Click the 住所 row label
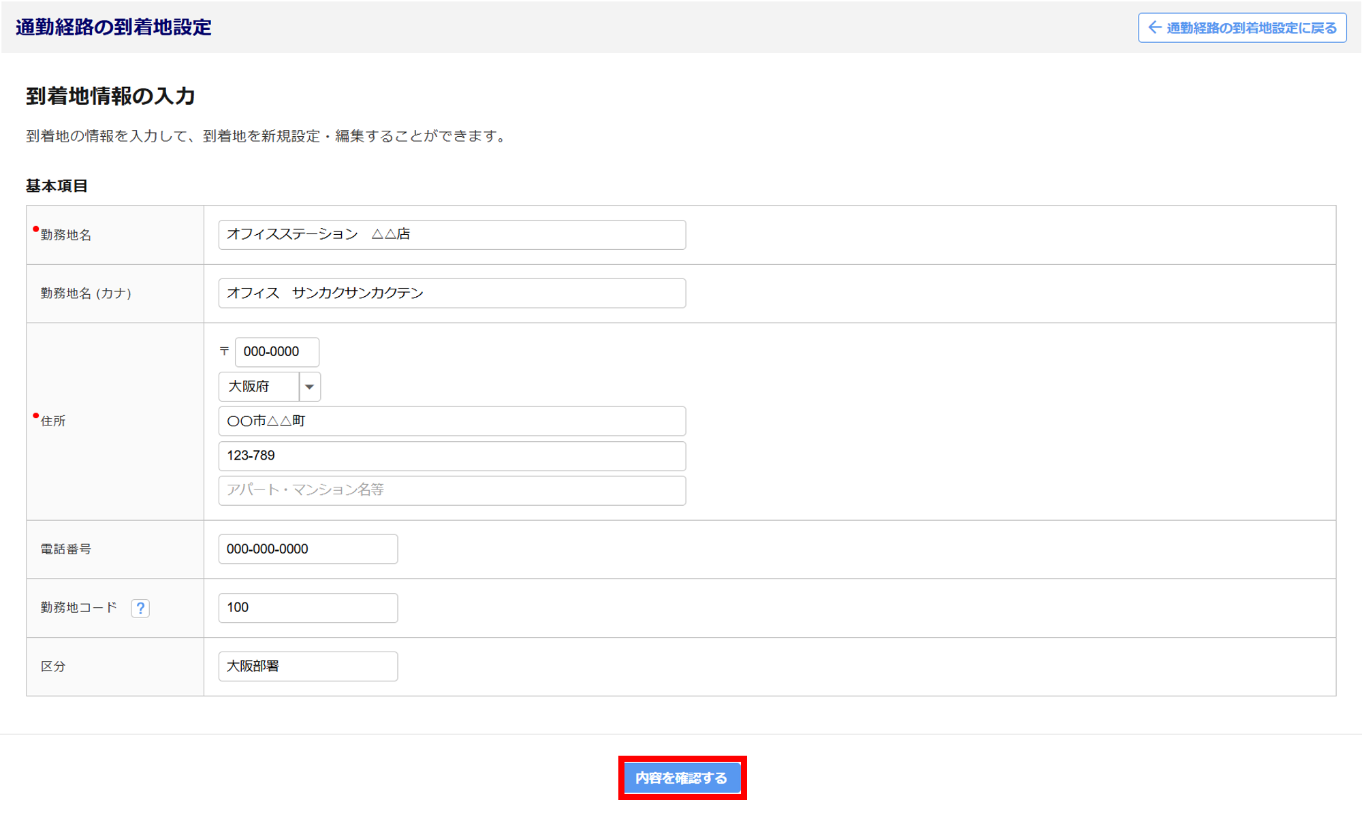Image resolution: width=1362 pixels, height=819 pixels. (x=53, y=421)
